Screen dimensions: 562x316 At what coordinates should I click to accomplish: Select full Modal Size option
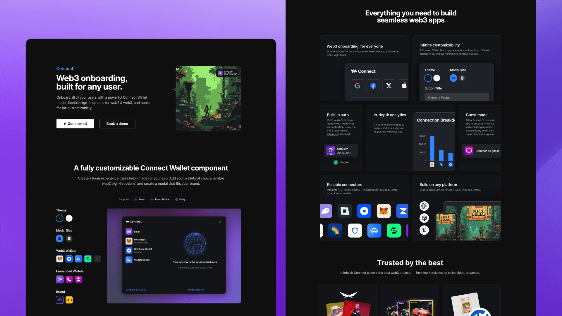coord(60,238)
